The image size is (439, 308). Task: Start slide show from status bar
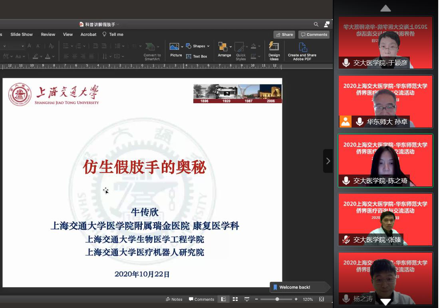[x=246, y=299]
